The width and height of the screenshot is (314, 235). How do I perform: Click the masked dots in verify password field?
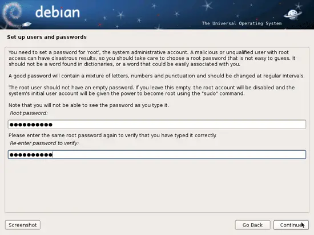coord(31,155)
